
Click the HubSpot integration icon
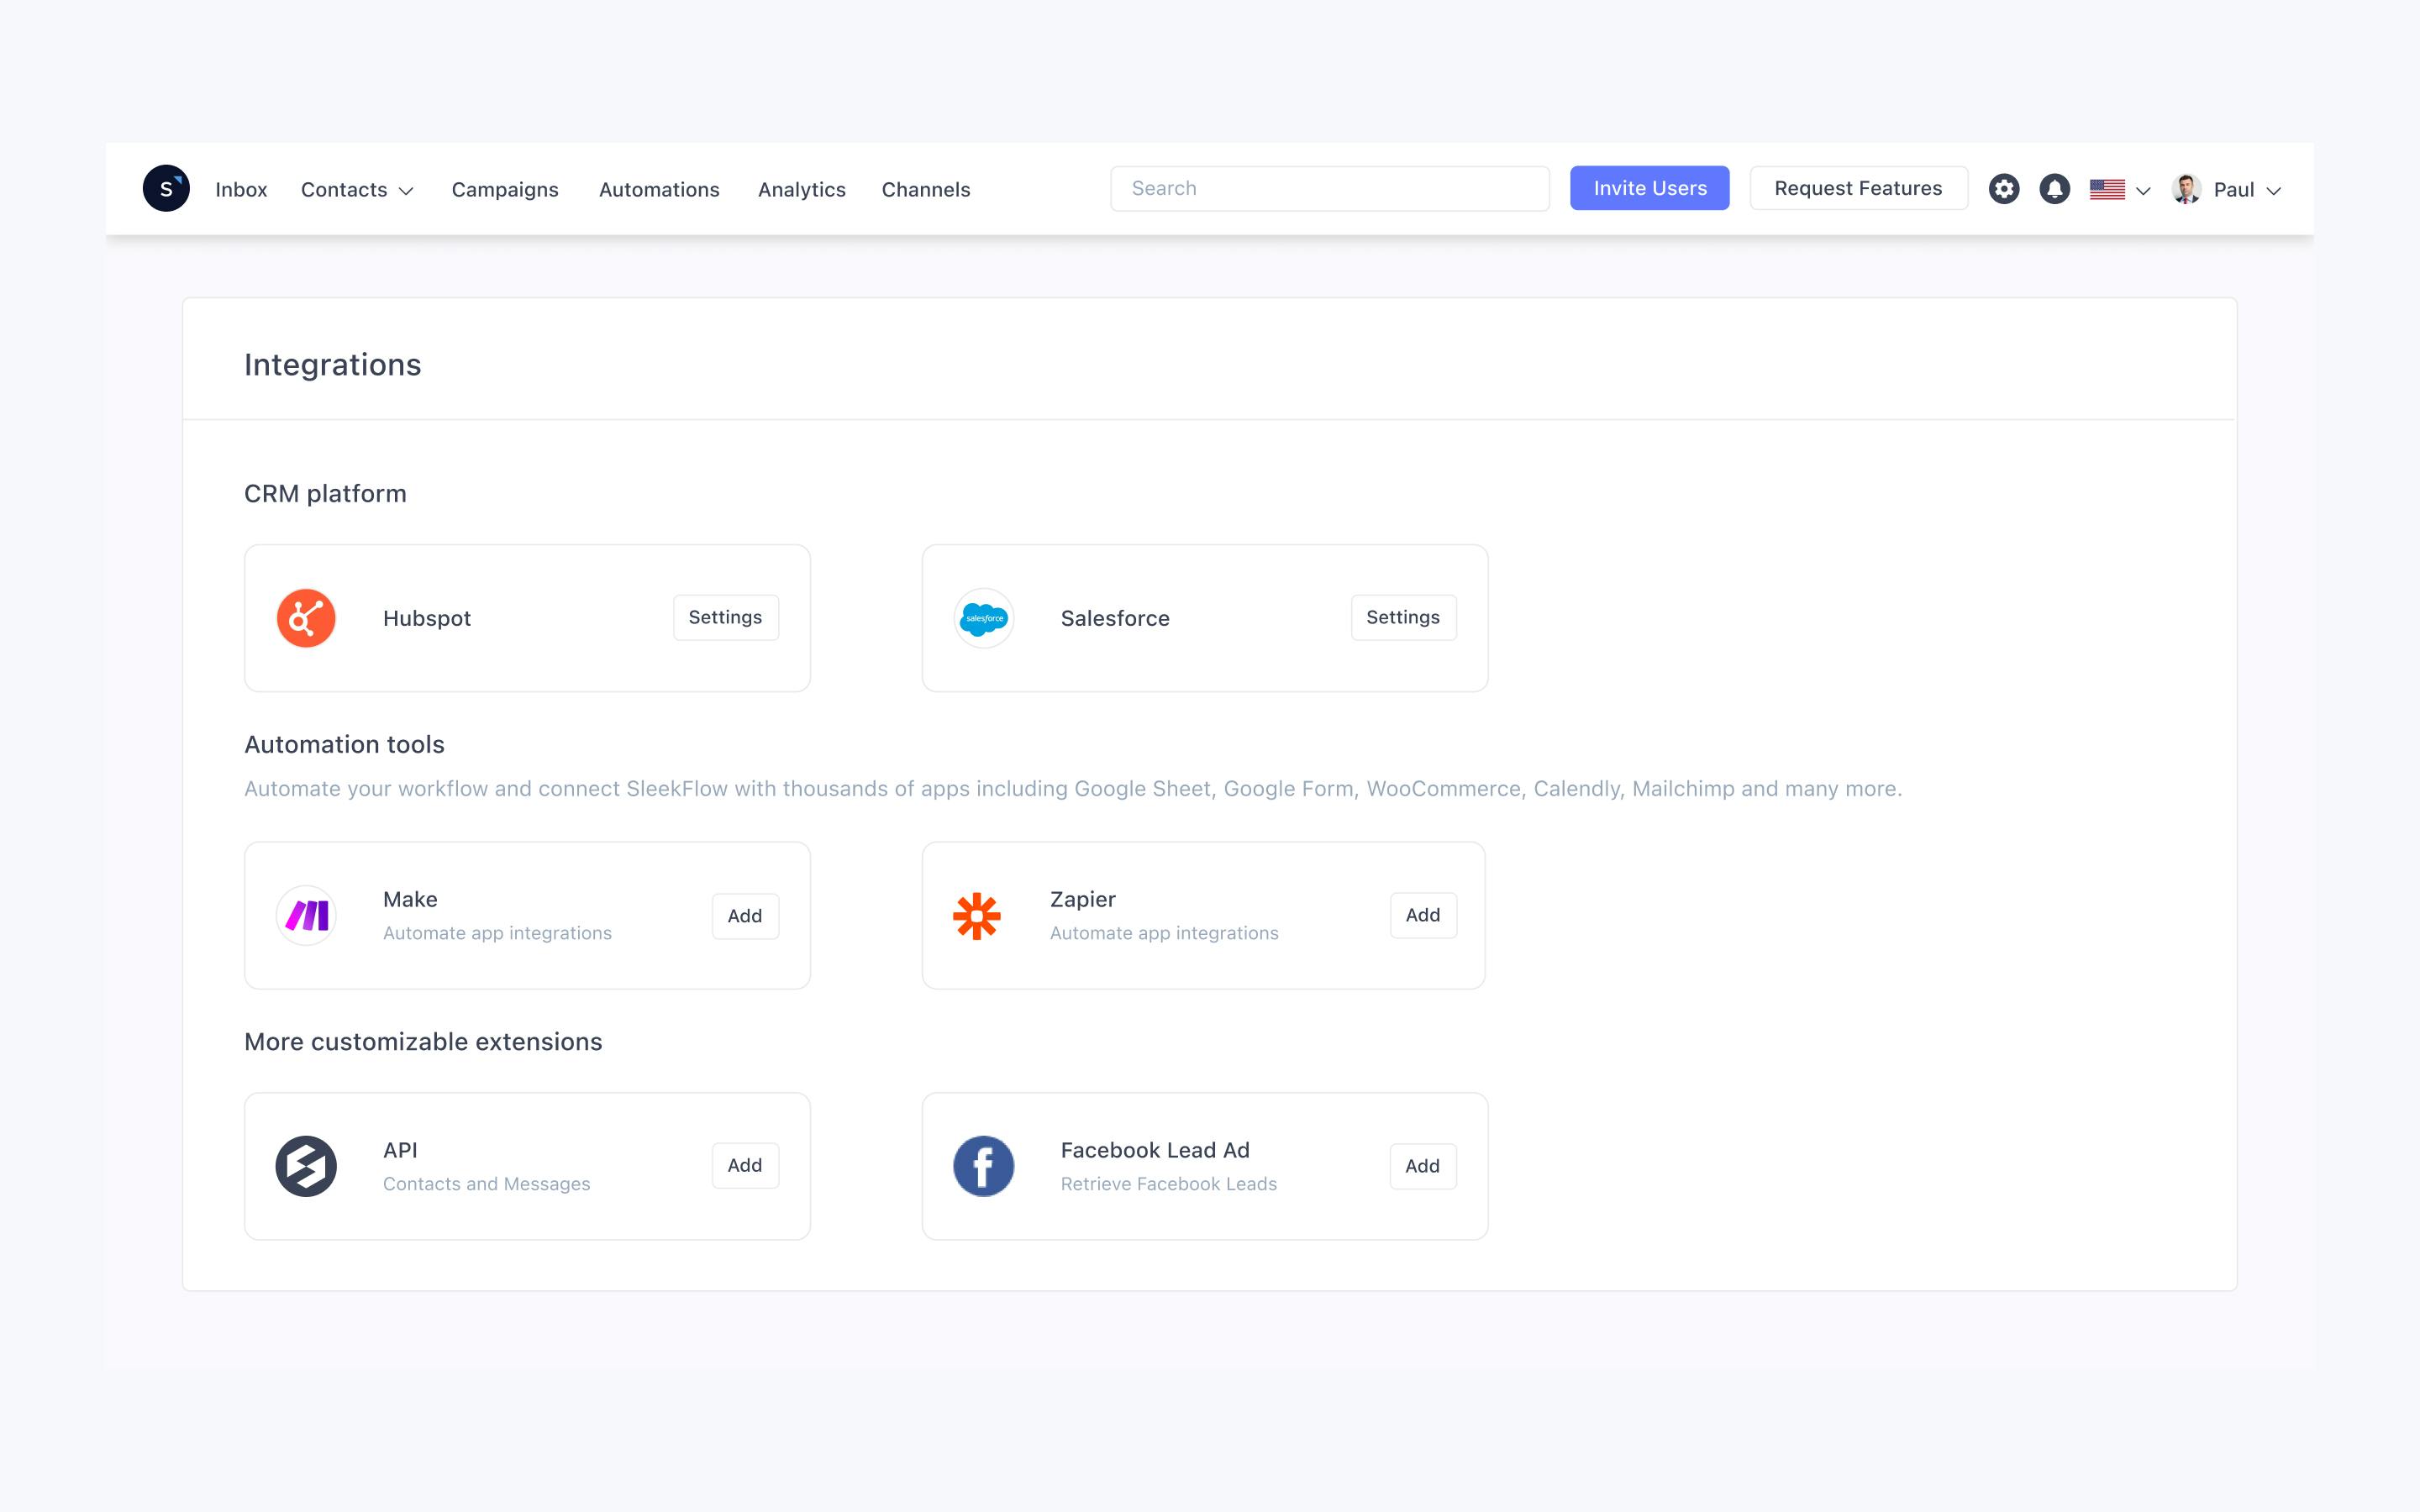pos(307,617)
